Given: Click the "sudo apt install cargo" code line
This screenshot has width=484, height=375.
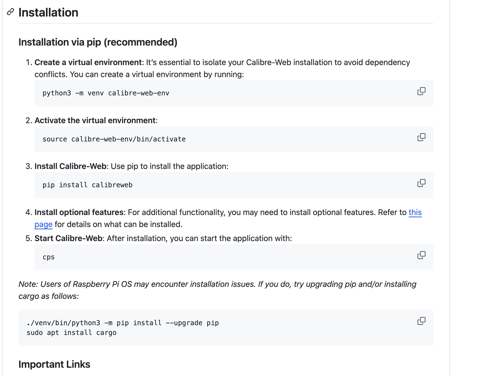Looking at the screenshot, I should 71,333.
